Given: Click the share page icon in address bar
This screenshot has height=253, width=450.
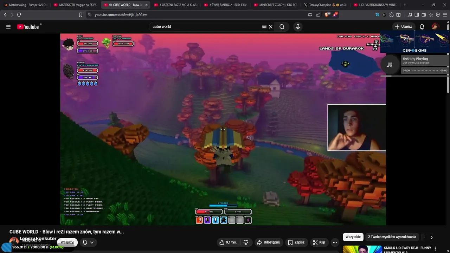Looking at the screenshot, I should tap(318, 15).
